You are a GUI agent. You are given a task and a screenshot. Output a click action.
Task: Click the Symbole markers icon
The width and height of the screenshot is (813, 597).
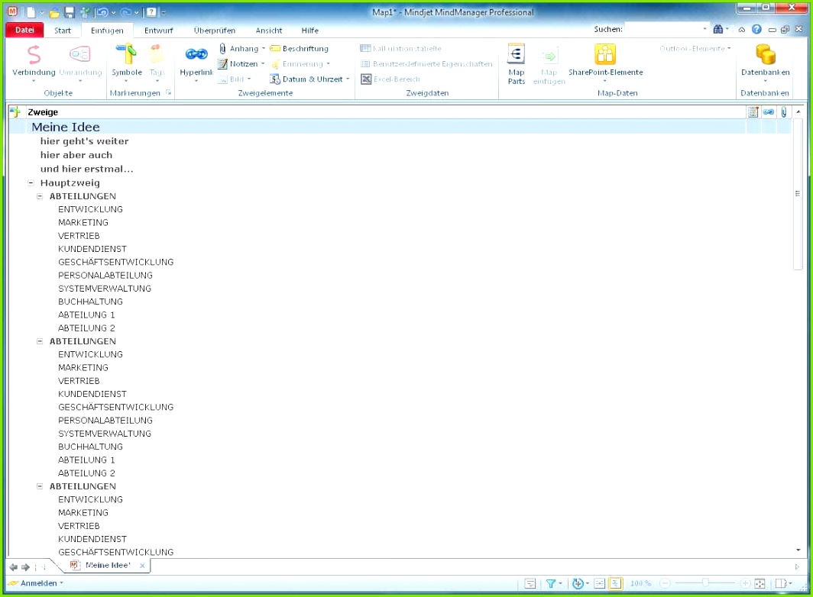(x=126, y=54)
